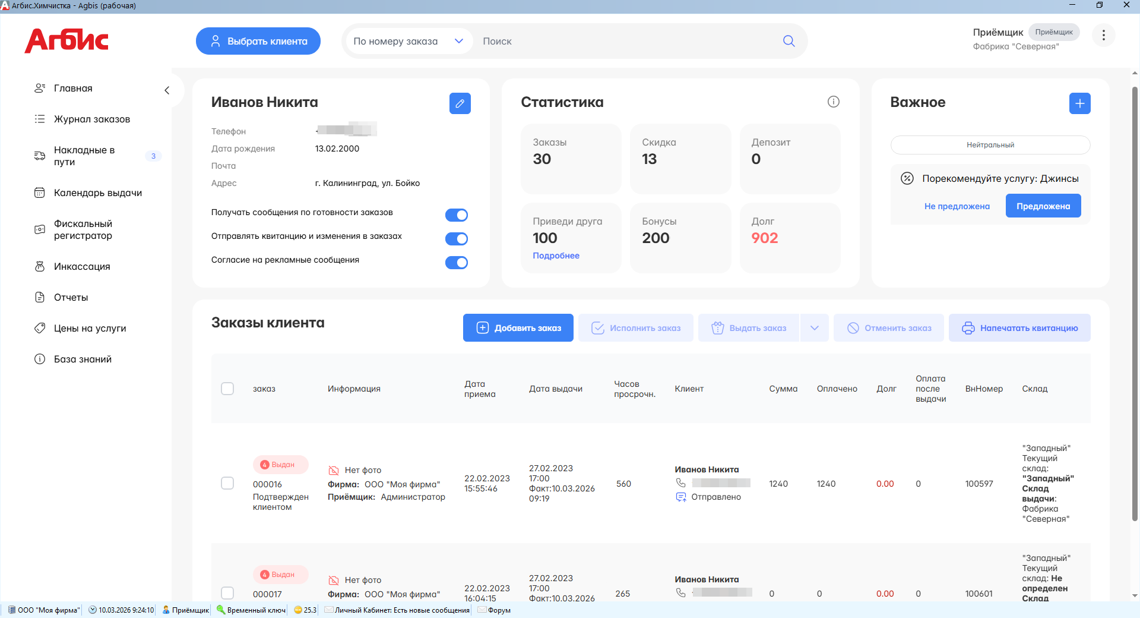The height and width of the screenshot is (618, 1140).
Task: Expand the arrow next to Выдать заказ
Action: [x=815, y=328]
